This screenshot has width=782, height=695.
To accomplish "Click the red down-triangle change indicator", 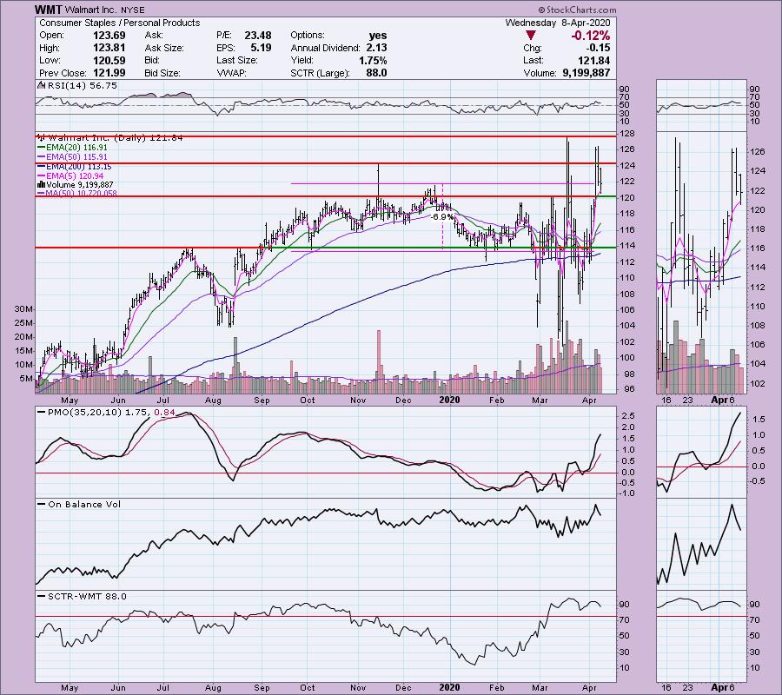I will 531,36.
